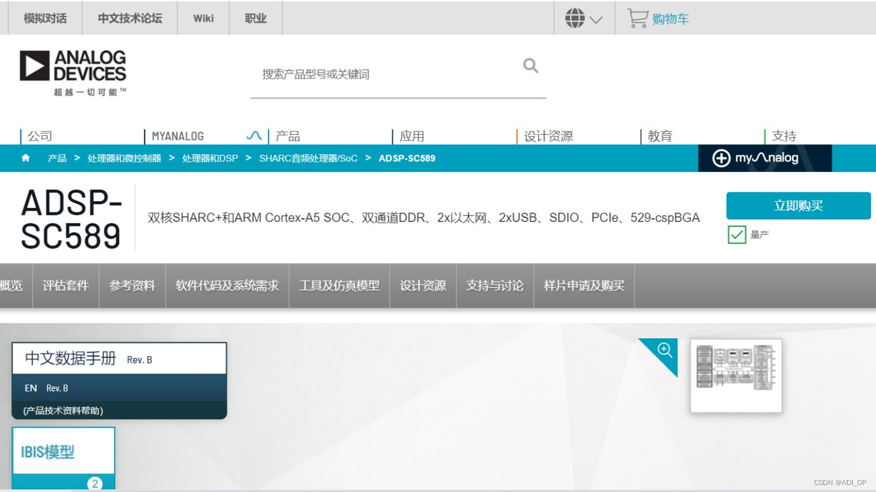This screenshot has height=492, width=876.
Task: Switch to the 工具及仿真模型 tab
Action: pyautogui.click(x=340, y=286)
